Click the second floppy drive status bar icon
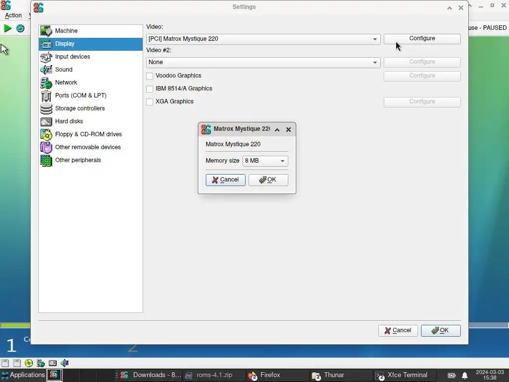 (x=17, y=363)
